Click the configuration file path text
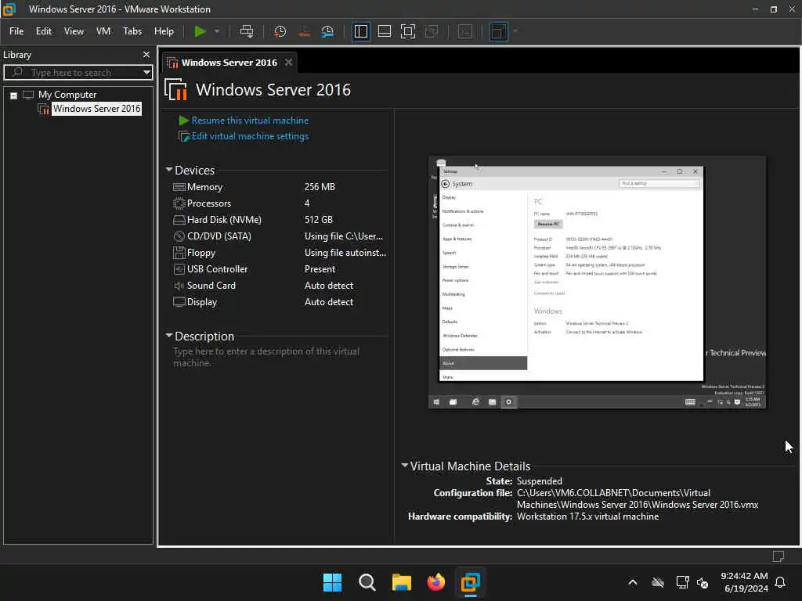 638,498
